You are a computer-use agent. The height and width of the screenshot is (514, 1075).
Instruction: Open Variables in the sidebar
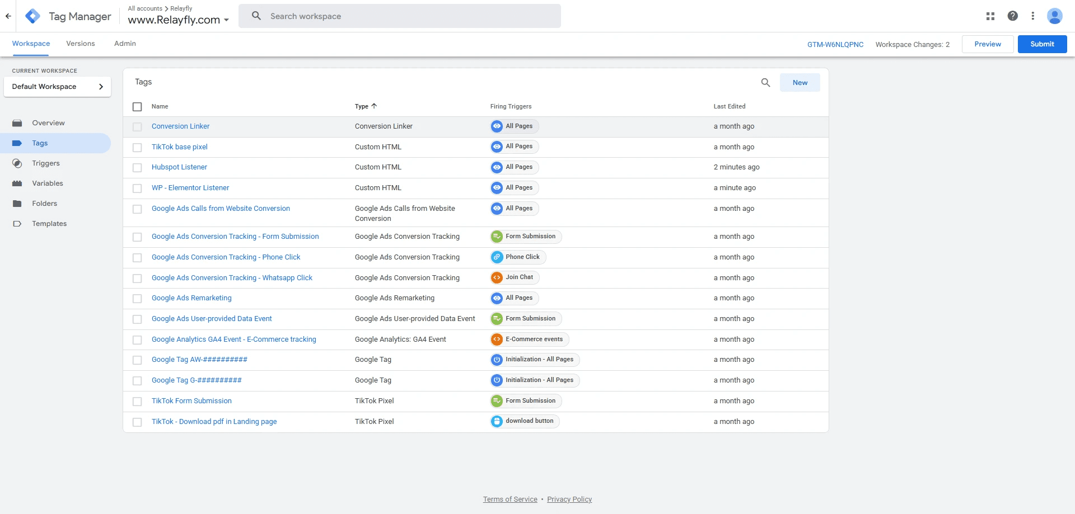click(x=48, y=183)
